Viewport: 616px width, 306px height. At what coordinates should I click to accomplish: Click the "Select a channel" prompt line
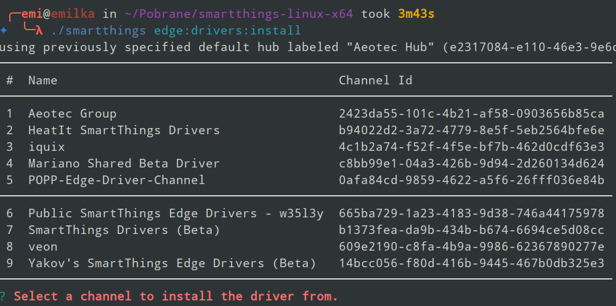pyautogui.click(x=176, y=296)
